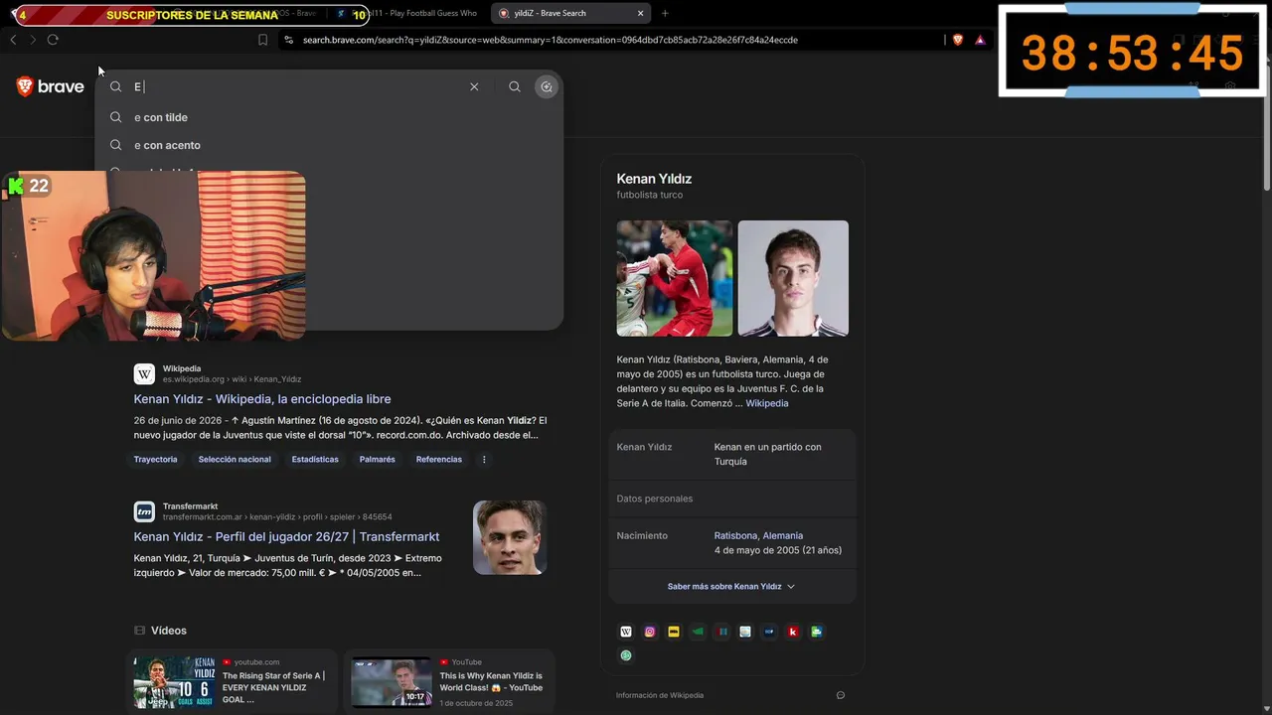Close the yildiZ - Brave Search tab

coord(641,14)
